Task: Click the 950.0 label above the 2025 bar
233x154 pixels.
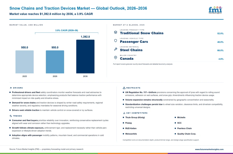Action: [x=25, y=48]
